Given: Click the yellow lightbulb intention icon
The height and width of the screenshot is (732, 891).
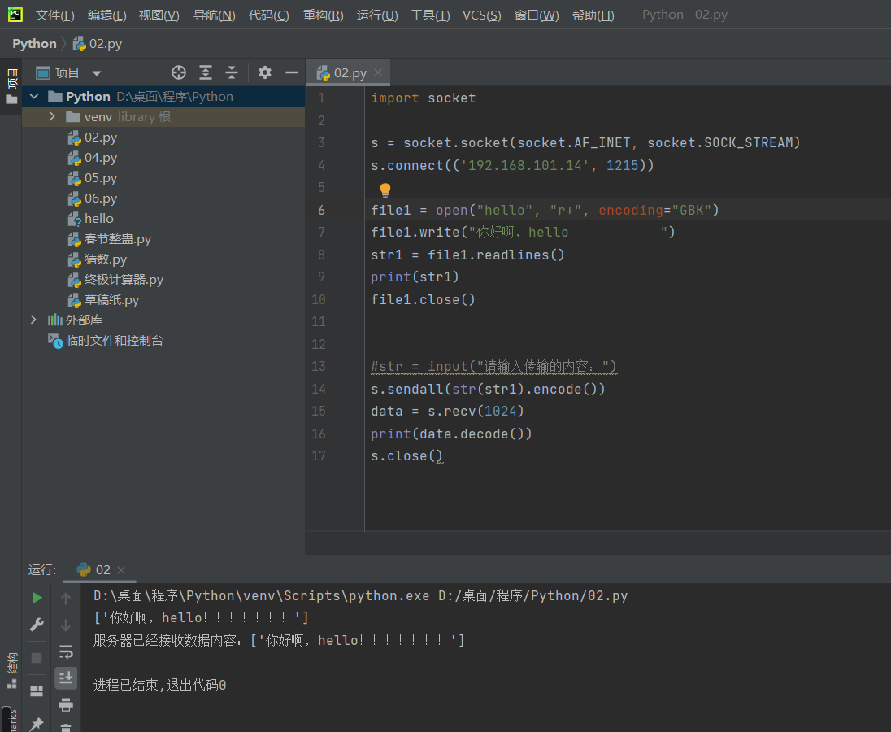Looking at the screenshot, I should (x=385, y=190).
